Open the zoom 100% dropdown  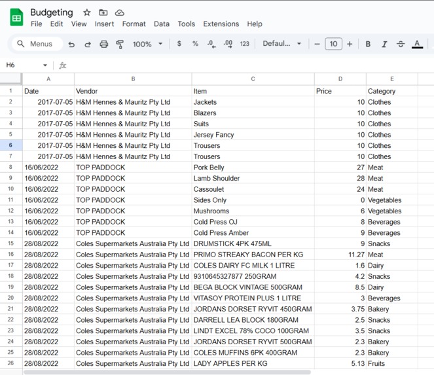[x=147, y=44]
